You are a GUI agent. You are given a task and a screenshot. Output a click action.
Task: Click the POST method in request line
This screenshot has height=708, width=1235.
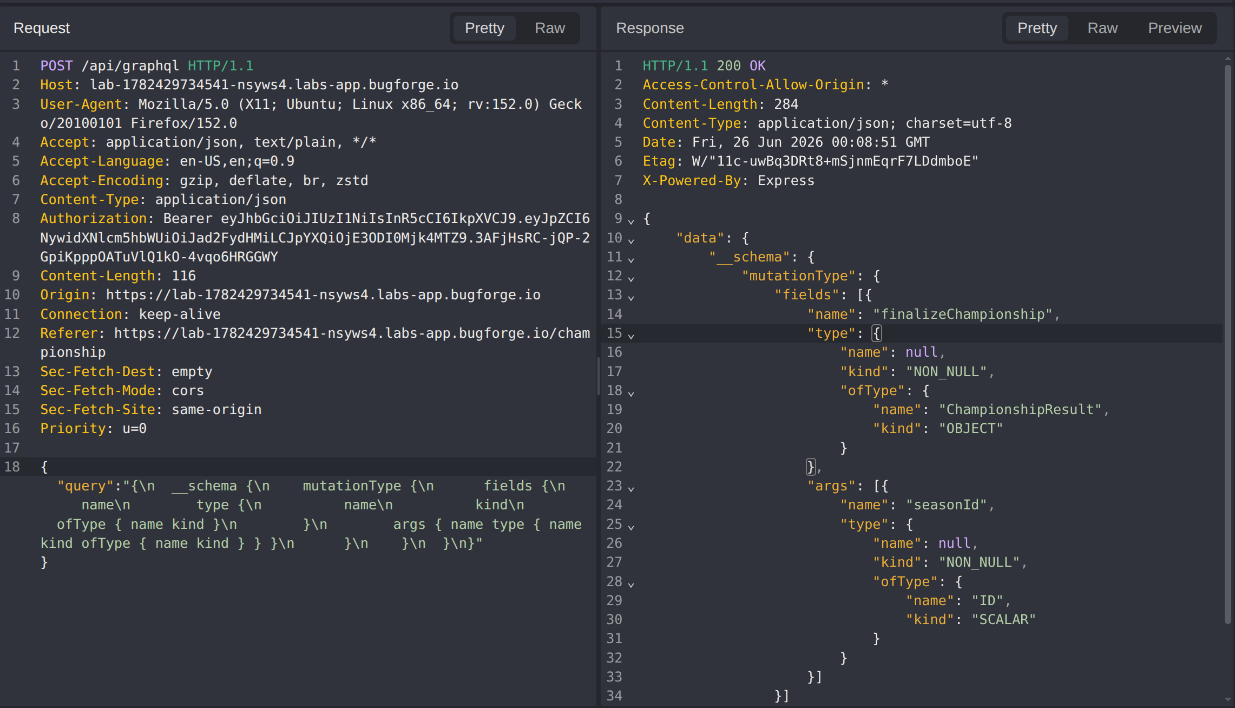click(56, 66)
